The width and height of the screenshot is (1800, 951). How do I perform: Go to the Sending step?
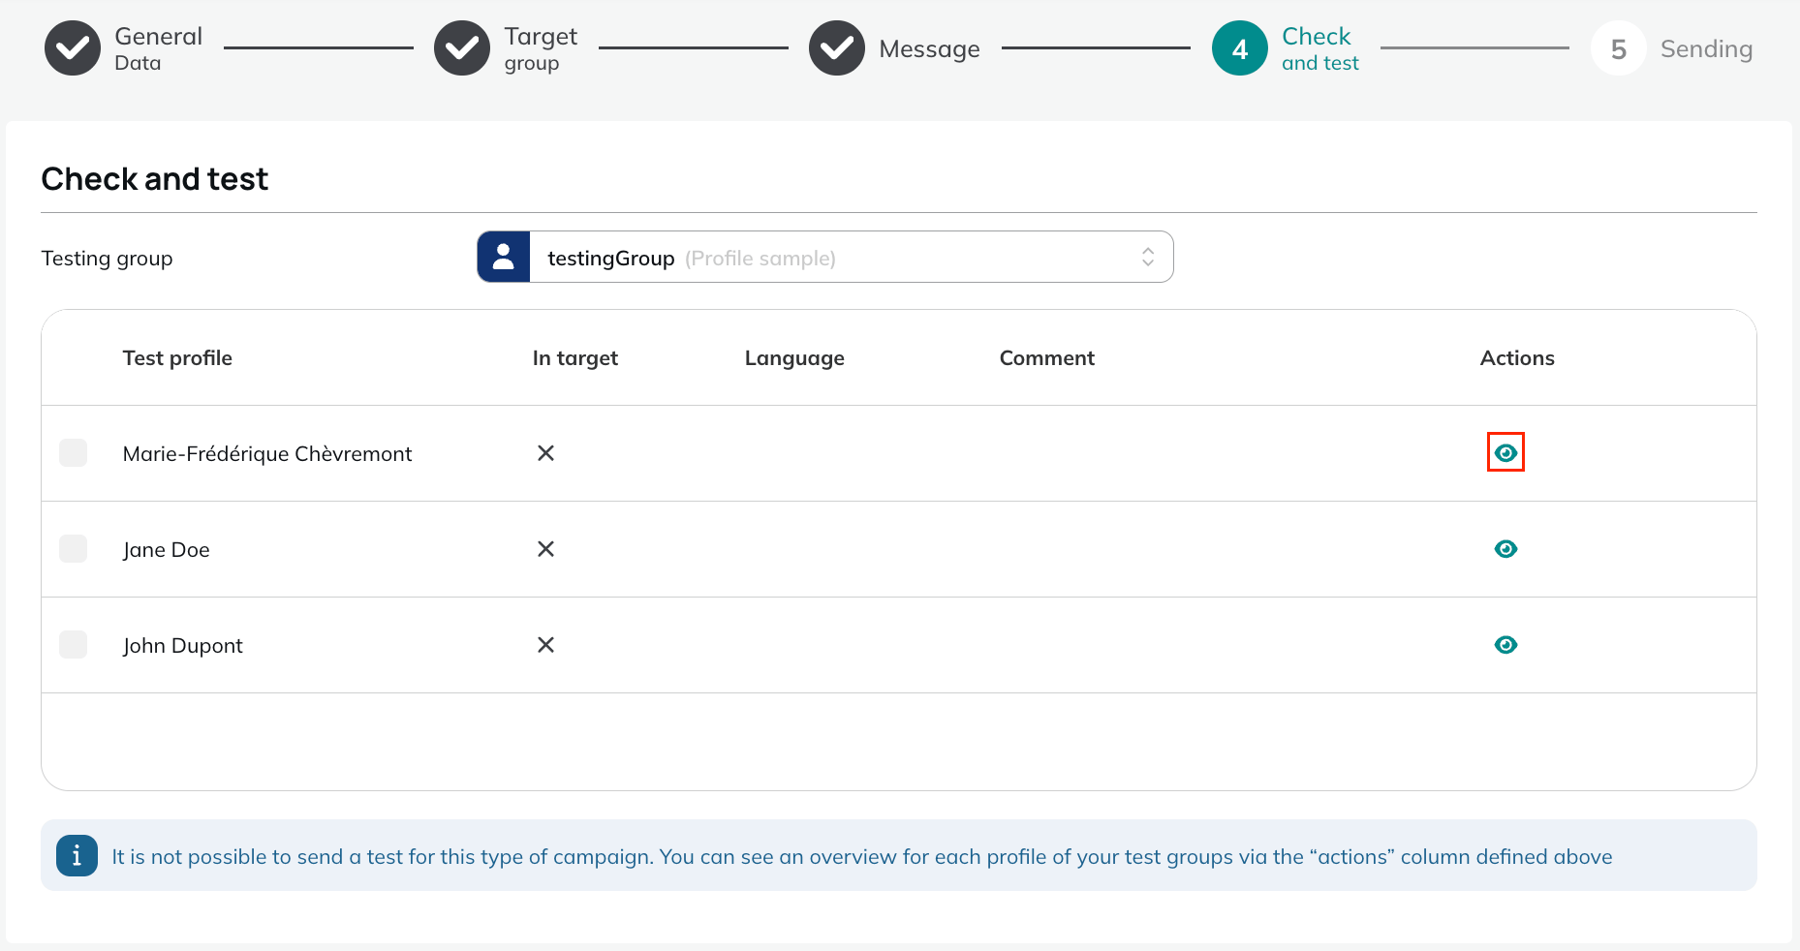pos(1706,49)
